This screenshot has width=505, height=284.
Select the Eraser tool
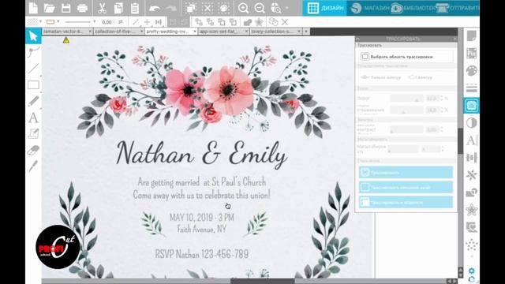coord(33,150)
